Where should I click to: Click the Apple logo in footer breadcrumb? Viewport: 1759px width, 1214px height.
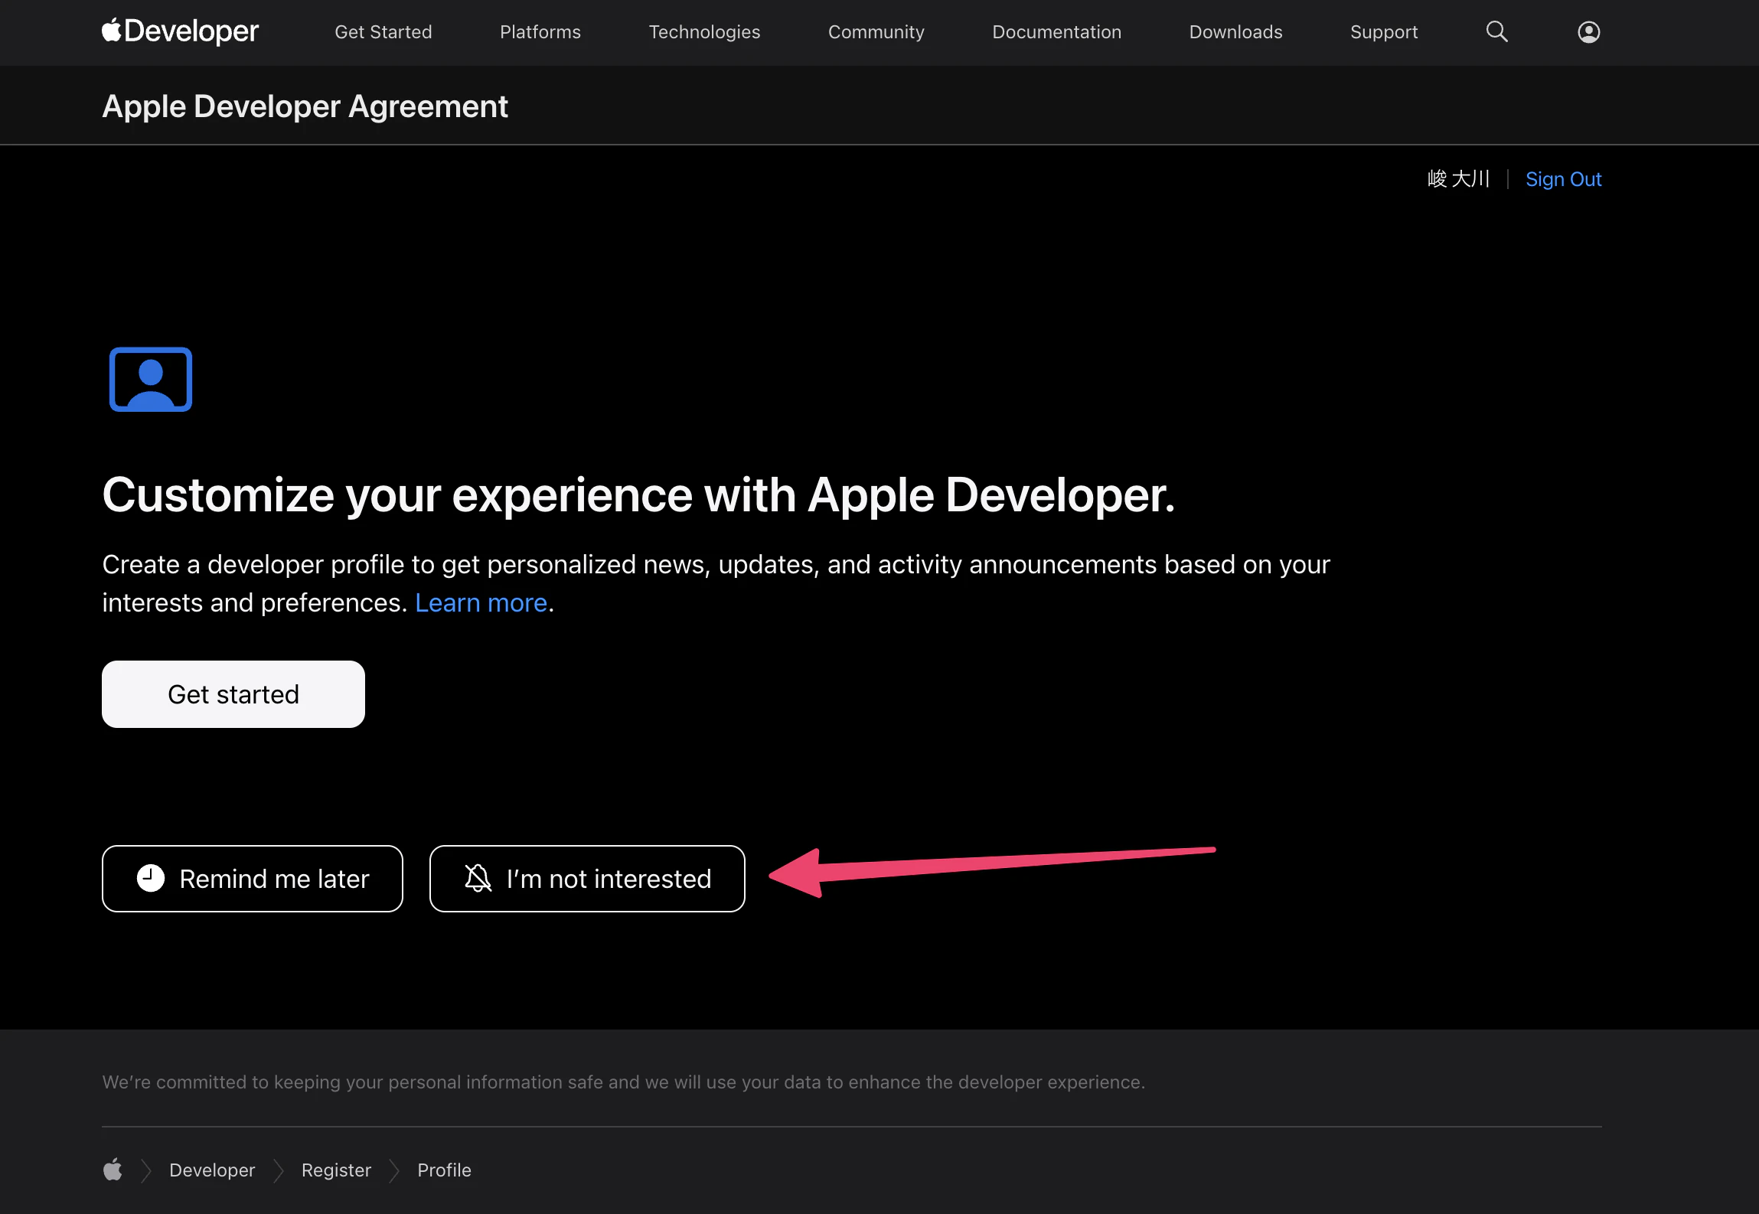point(113,1170)
